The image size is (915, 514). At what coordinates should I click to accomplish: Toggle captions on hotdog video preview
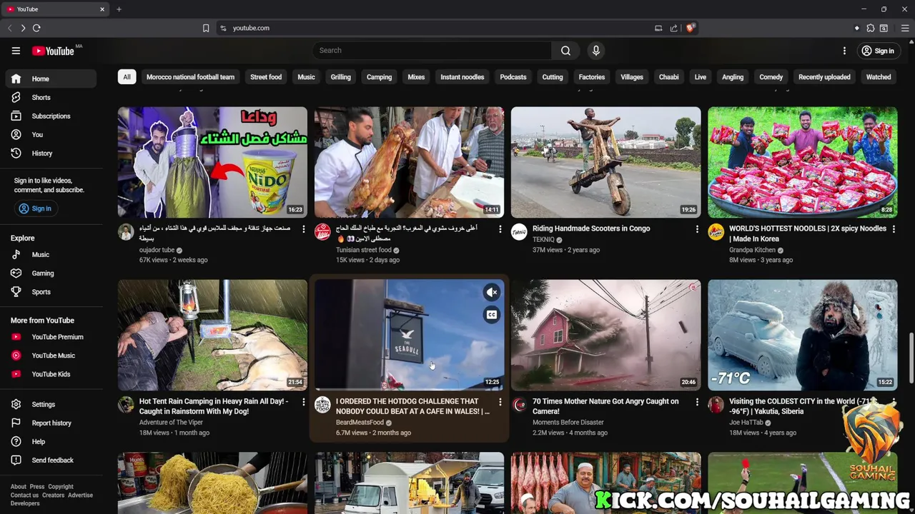tap(492, 315)
